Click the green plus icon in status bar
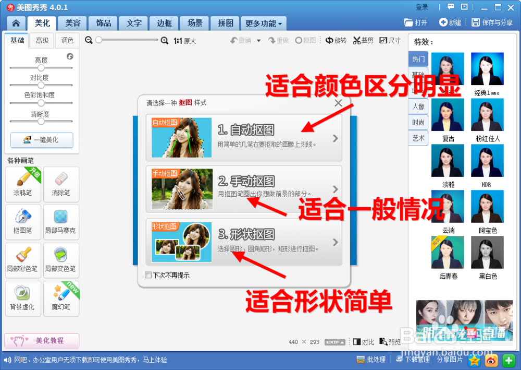 tap(508, 361)
